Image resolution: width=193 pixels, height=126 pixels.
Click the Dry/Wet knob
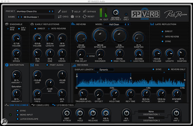point(115,12)
